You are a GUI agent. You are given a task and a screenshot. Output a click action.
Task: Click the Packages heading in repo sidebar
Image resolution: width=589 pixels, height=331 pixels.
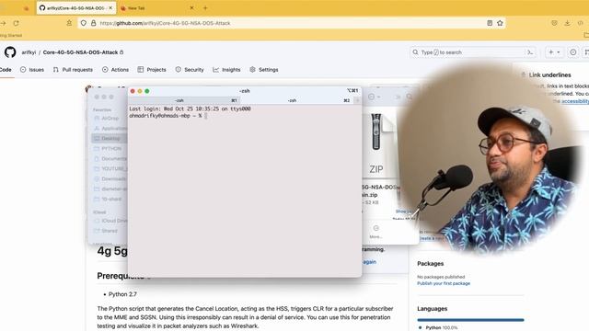pyautogui.click(x=431, y=264)
